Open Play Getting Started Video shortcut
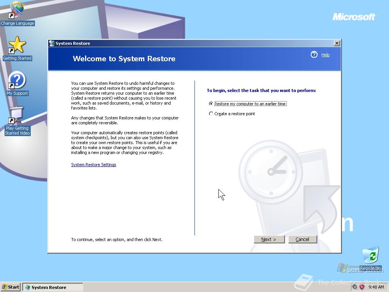Screen dimensions: 389x292 17,121
